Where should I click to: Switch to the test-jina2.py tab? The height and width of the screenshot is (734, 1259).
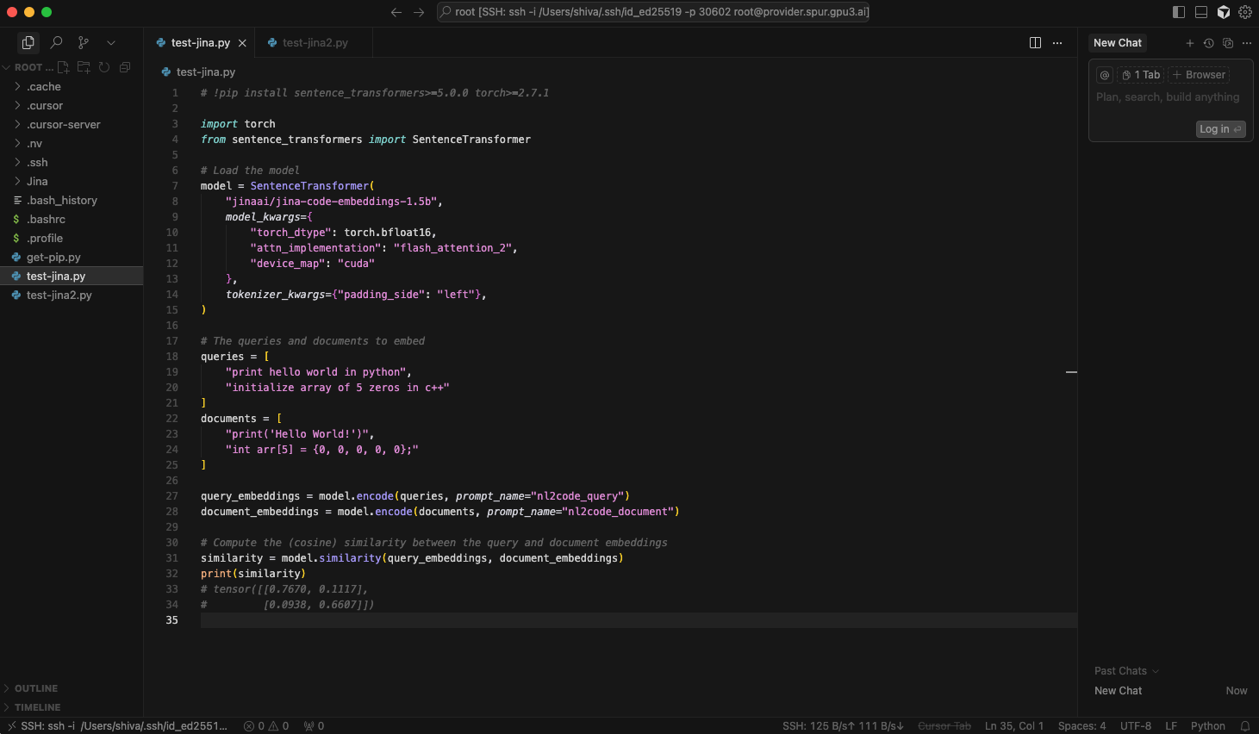(315, 42)
